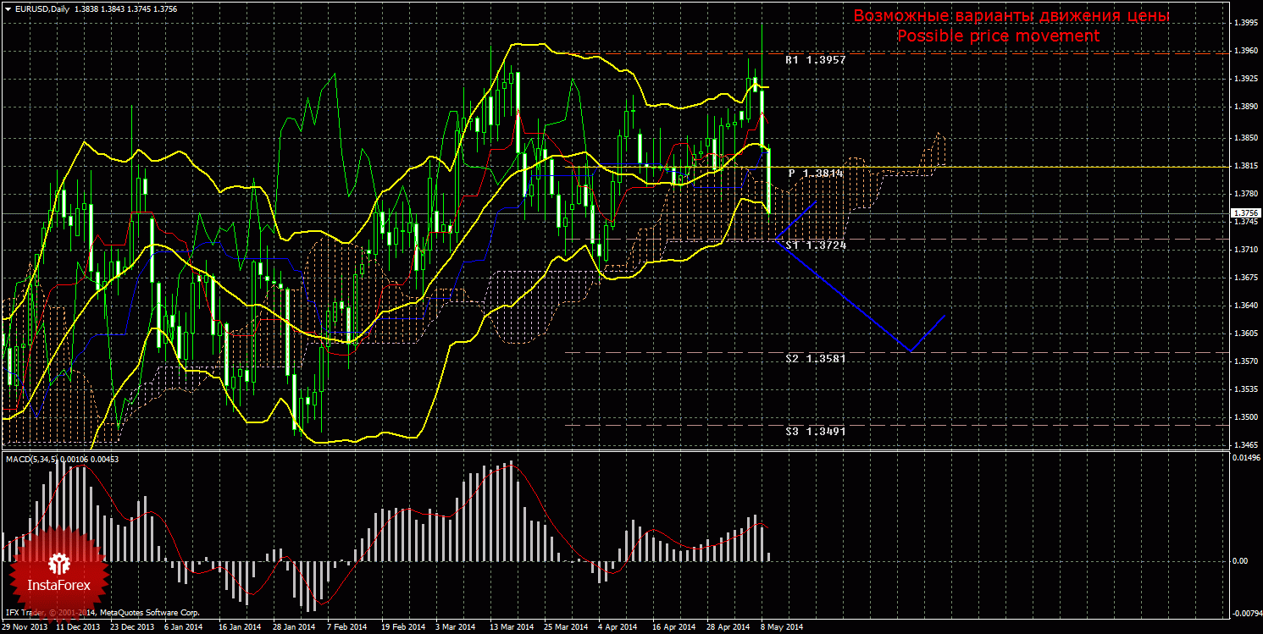The width and height of the screenshot is (1263, 634).
Task: Click the red 'Possible price movement' caption
Action: click(998, 36)
